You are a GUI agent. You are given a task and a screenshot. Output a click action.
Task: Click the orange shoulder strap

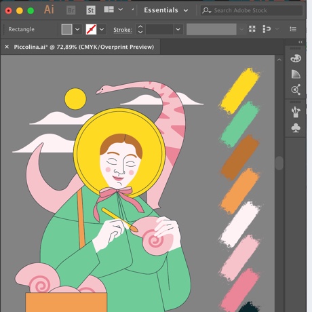coord(81,219)
